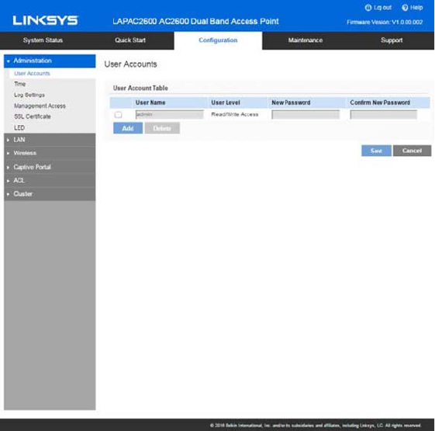Click the Cancel button

click(412, 151)
